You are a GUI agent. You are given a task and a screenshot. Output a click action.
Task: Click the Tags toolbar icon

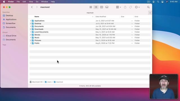click(130, 7)
